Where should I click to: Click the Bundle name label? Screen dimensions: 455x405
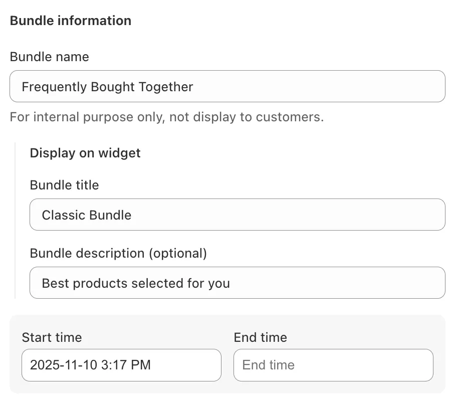coord(49,57)
